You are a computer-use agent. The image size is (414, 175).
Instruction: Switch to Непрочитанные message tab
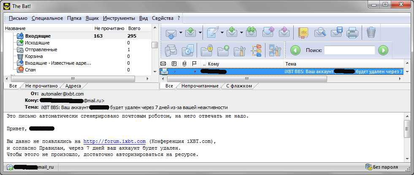coord(200,86)
